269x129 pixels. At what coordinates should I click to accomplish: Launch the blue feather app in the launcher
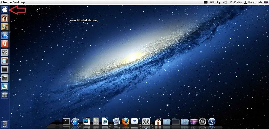pos(5,87)
